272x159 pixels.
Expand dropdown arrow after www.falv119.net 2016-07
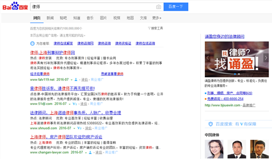point(71,80)
